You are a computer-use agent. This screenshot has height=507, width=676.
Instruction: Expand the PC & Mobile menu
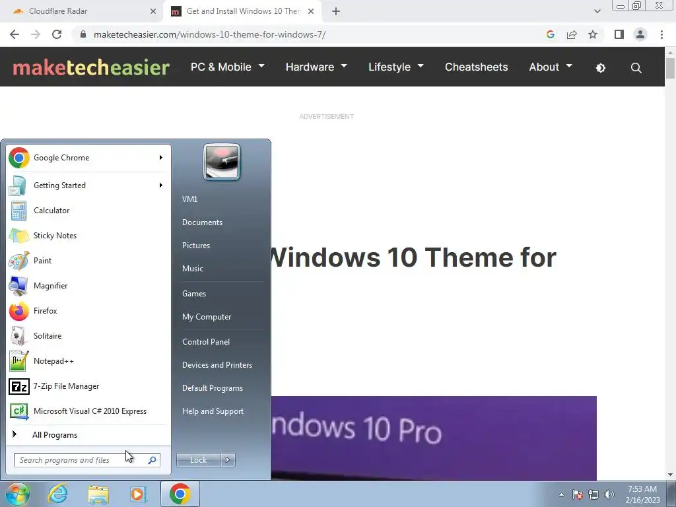pyautogui.click(x=228, y=67)
